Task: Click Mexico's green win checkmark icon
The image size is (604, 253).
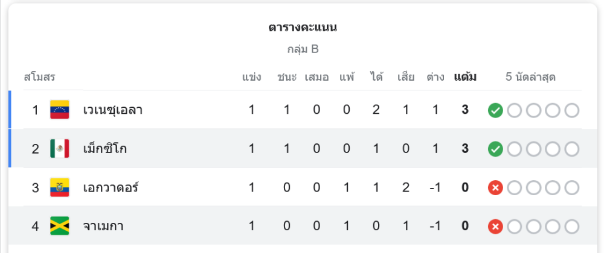Action: coord(495,149)
